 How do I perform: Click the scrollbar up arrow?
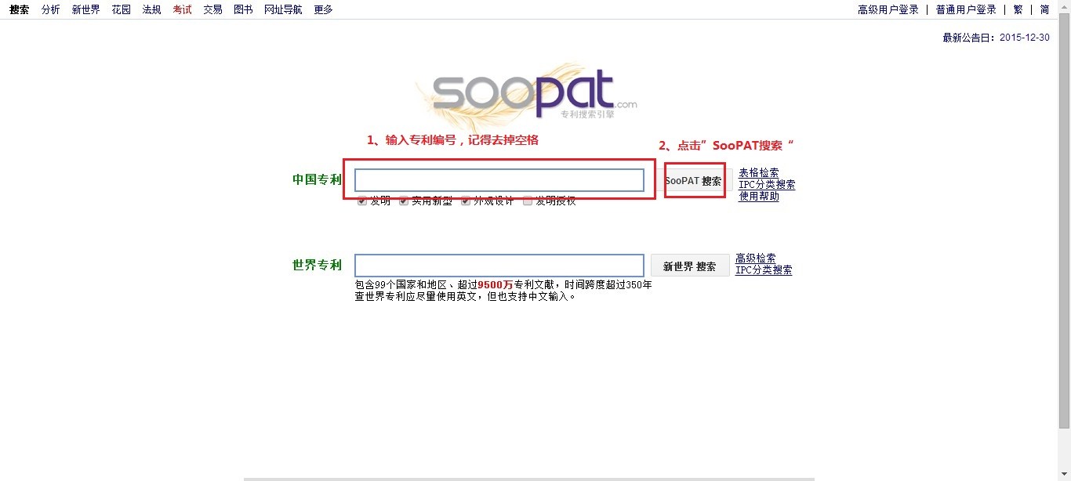coord(1065,6)
